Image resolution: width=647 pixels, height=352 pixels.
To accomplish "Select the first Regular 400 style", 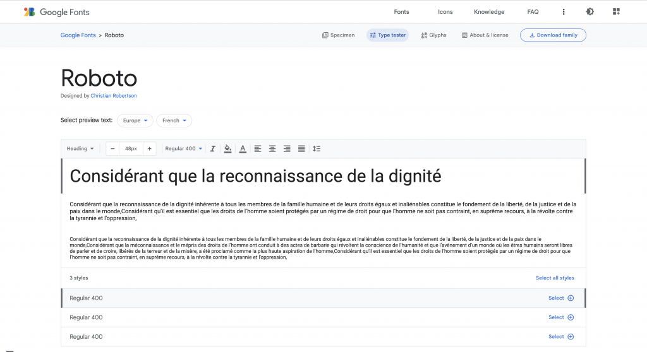I will [561, 298].
